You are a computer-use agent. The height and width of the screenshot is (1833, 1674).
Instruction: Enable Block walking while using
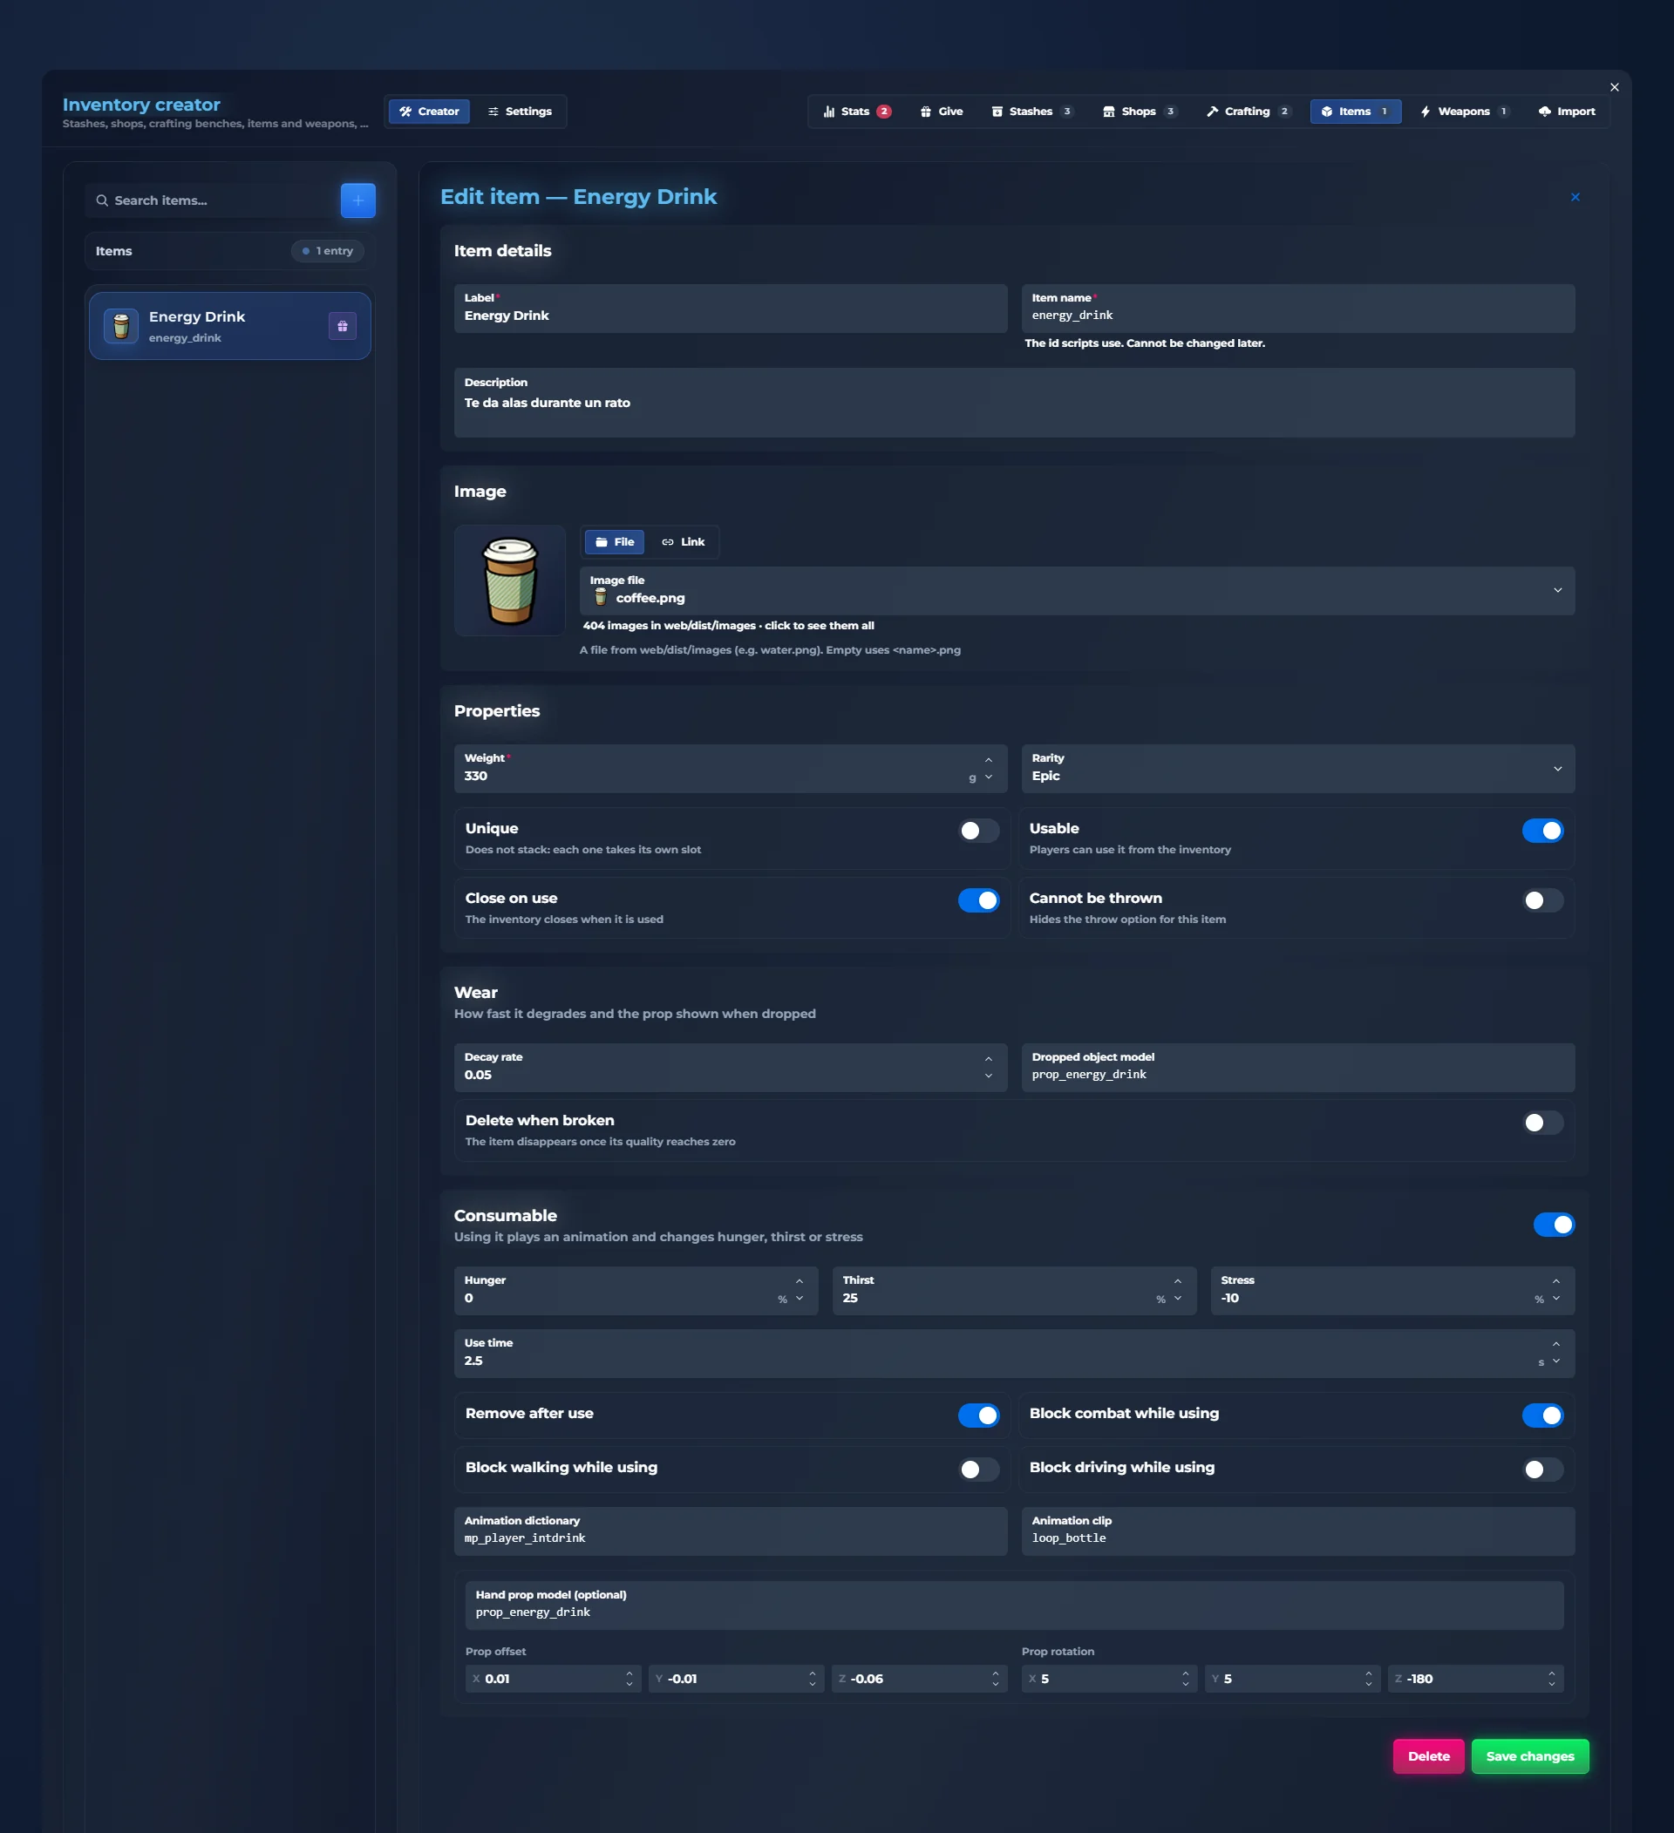978,1470
